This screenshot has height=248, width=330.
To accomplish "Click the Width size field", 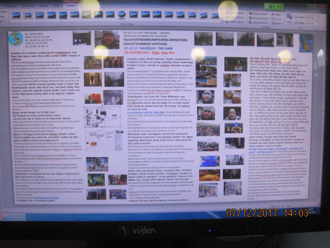I will click(x=311, y=23).
